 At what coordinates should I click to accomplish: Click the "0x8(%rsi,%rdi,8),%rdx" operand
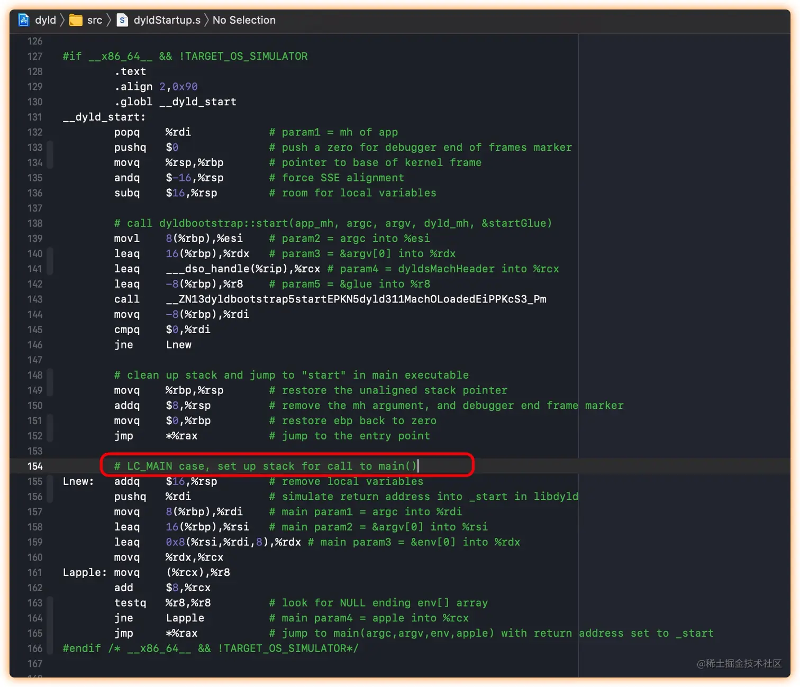point(233,542)
